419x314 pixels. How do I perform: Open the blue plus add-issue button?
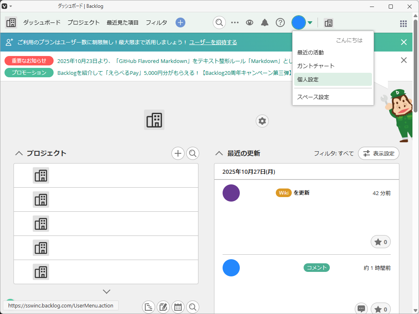pyautogui.click(x=180, y=23)
